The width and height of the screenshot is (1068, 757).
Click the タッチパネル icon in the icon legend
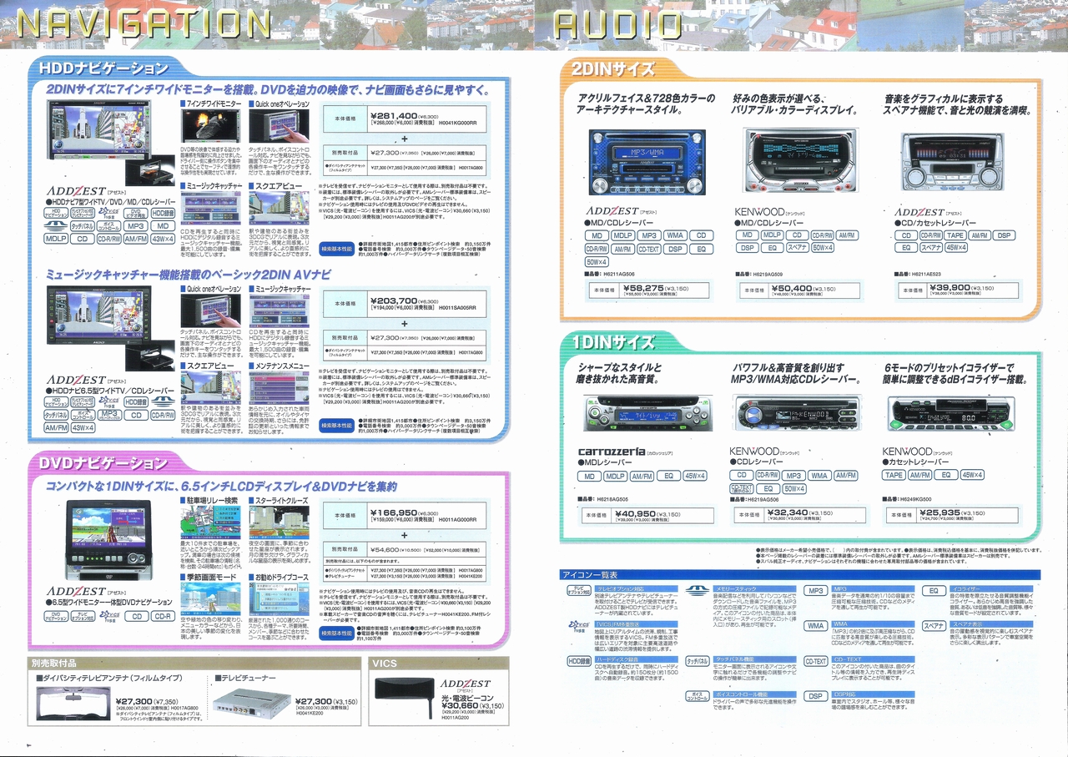(698, 661)
